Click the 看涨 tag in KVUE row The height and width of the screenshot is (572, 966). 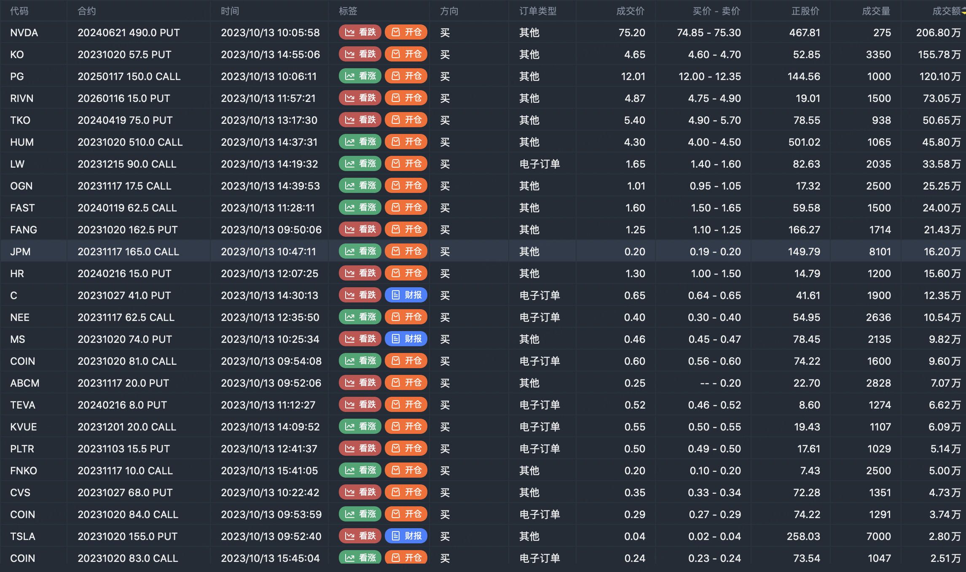pos(360,426)
